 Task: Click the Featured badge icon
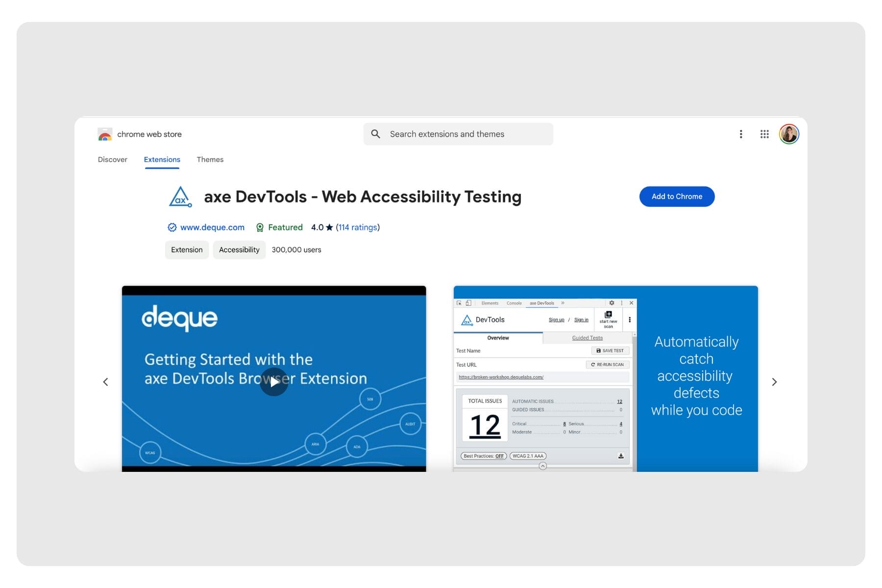tap(260, 227)
